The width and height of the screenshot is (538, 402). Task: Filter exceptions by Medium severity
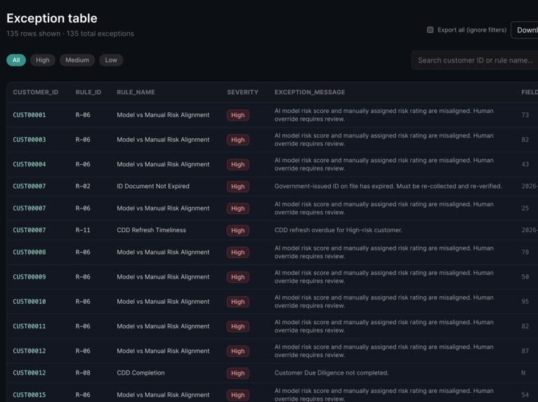77,60
